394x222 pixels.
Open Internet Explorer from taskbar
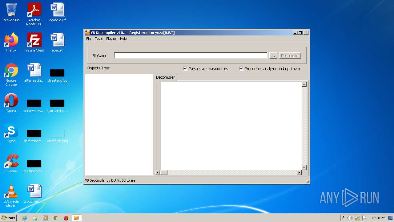[24, 218]
